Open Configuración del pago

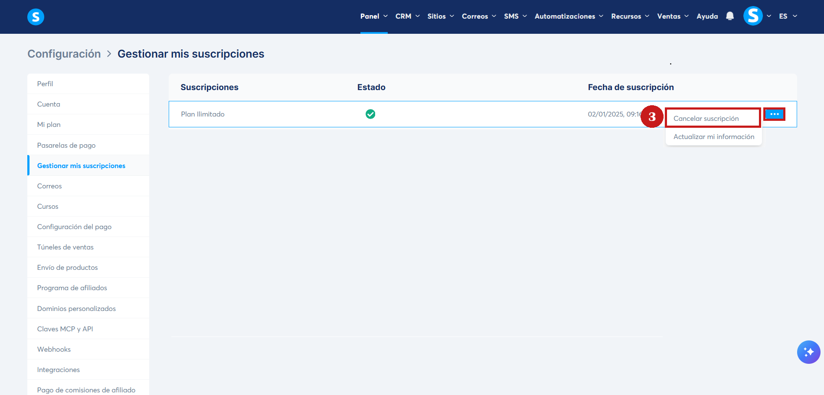(x=88, y=227)
